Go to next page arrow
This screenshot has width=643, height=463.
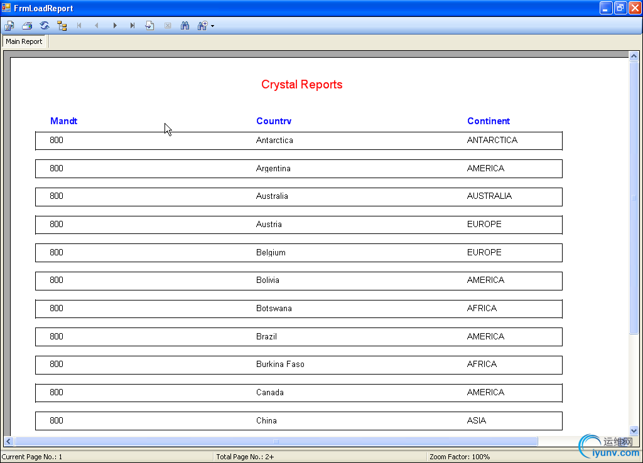(115, 26)
